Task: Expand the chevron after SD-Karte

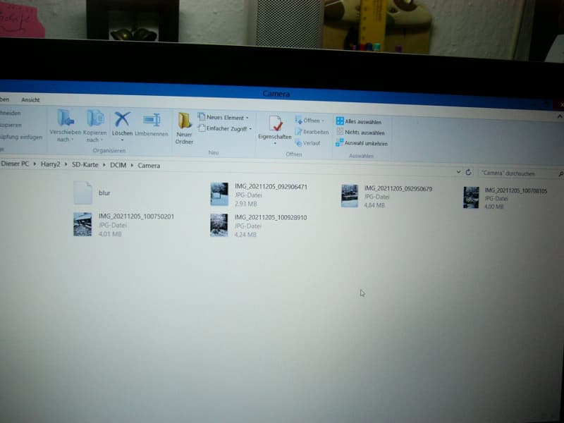Action: 104,165
